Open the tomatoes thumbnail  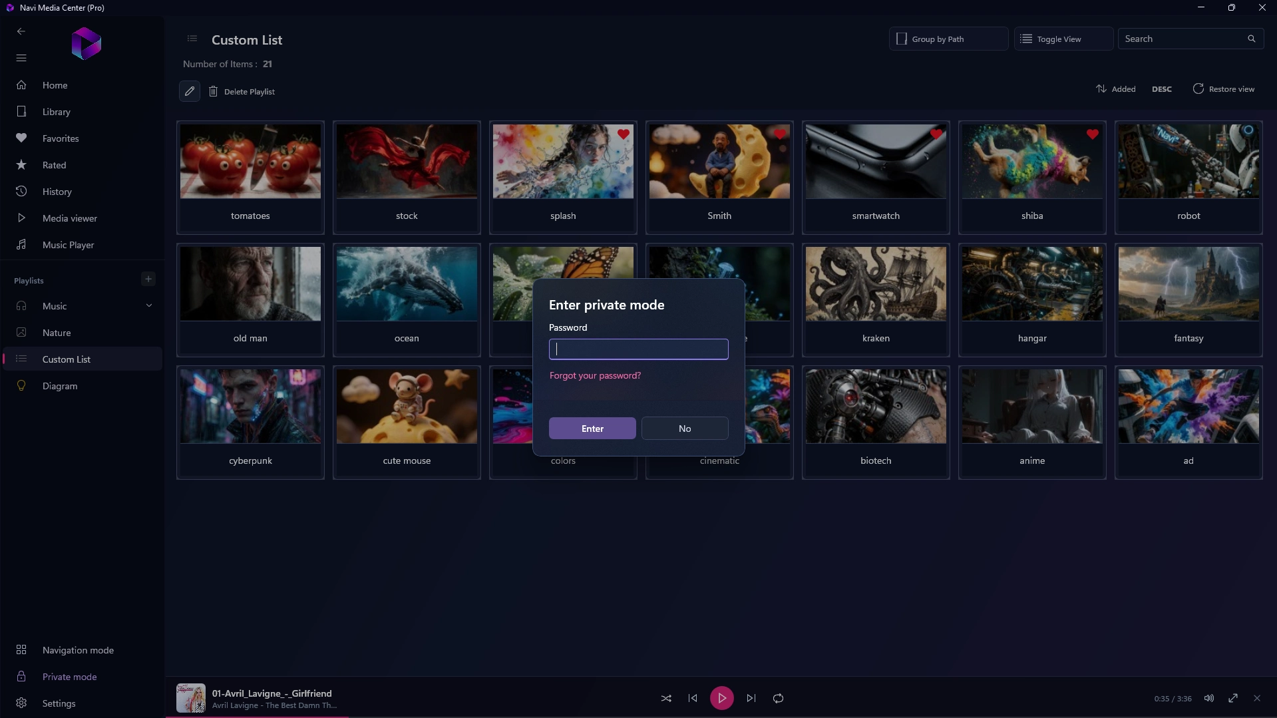250,161
